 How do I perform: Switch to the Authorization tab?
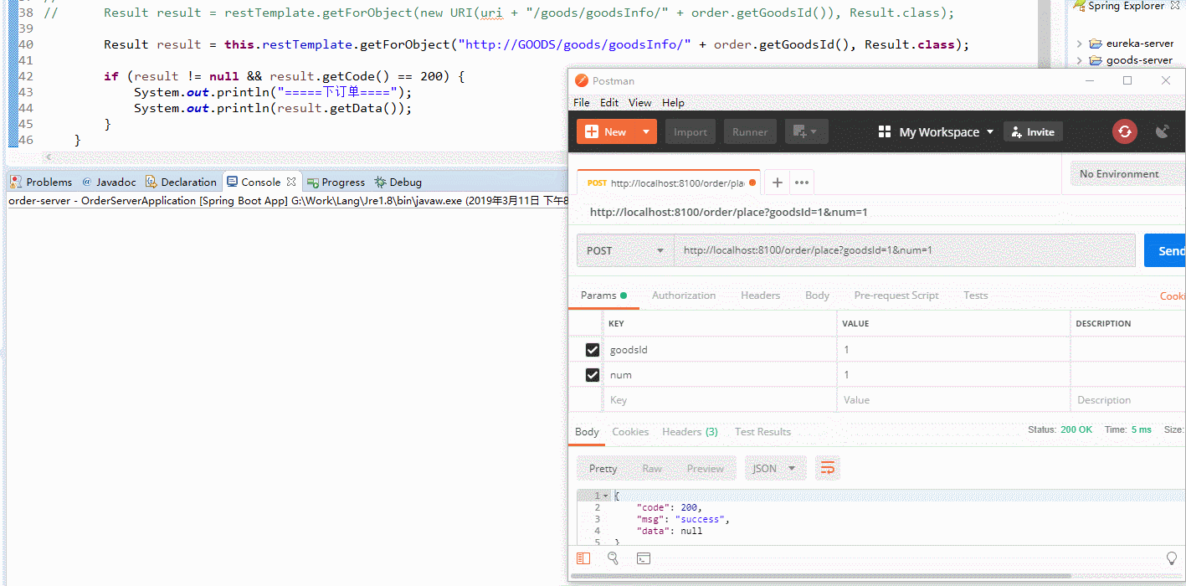tap(683, 296)
